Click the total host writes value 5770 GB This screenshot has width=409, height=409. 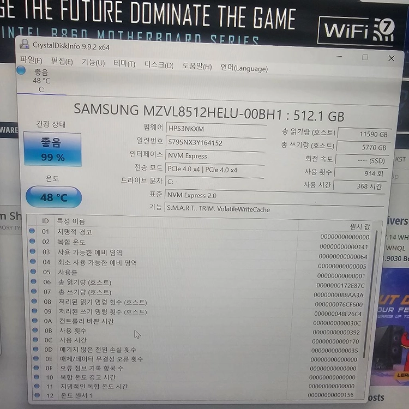[363, 147]
